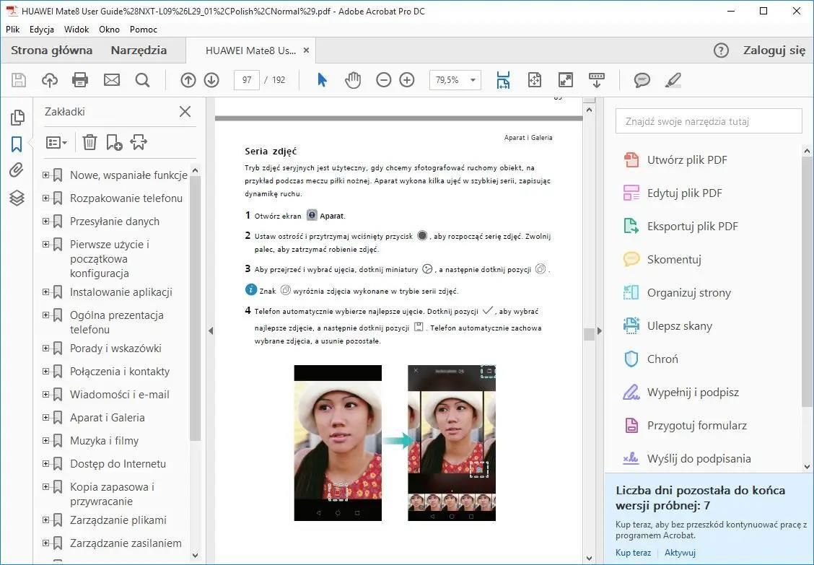This screenshot has height=565, width=814.
Task: Open the search tool with the magnifier icon
Action: (x=141, y=80)
